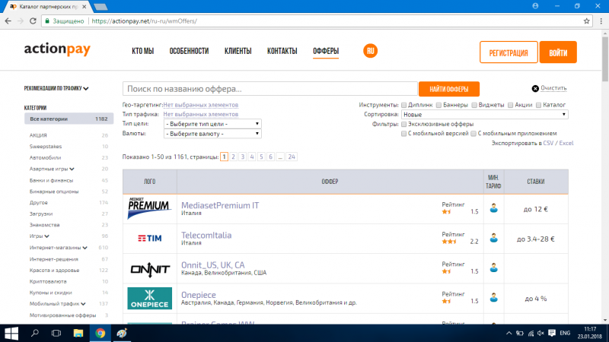
Task: Open Windows taskbar search
Action: [34, 333]
